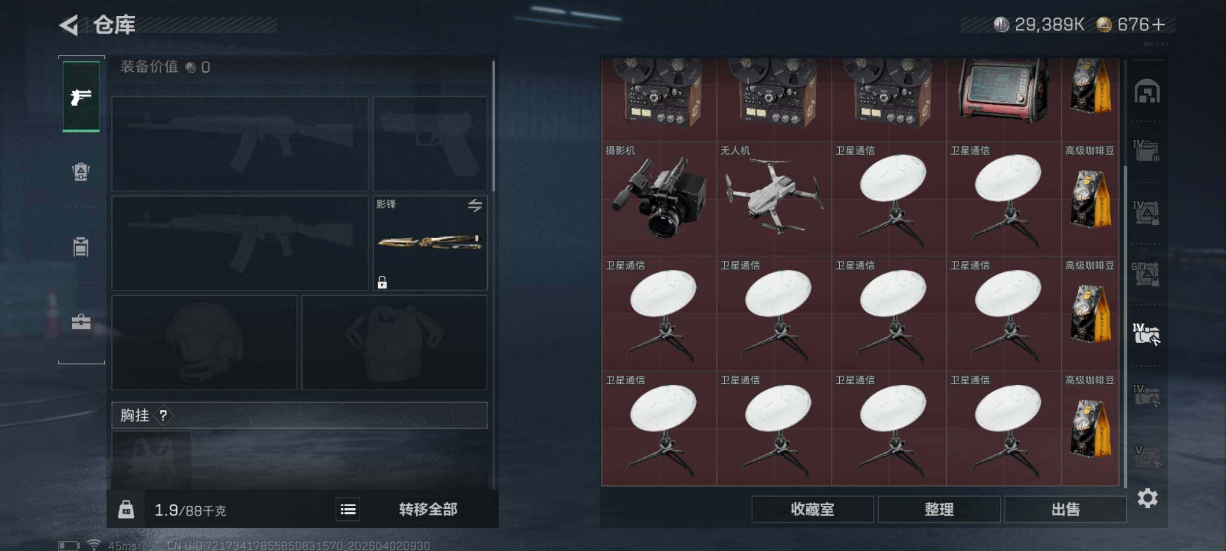Image resolution: width=1226 pixels, height=551 pixels.
Task: Open the backpack tab in left sidebar
Action: pos(81,171)
